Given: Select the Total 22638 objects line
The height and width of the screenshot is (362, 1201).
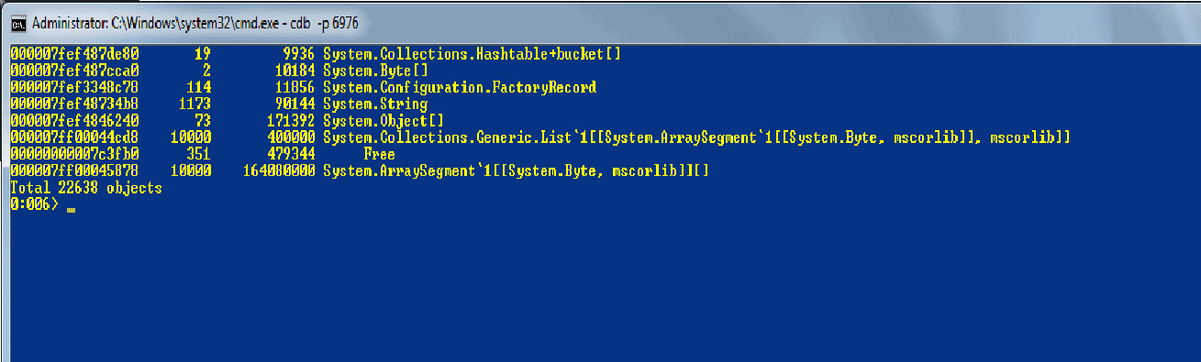Looking at the screenshot, I should coord(85,188).
